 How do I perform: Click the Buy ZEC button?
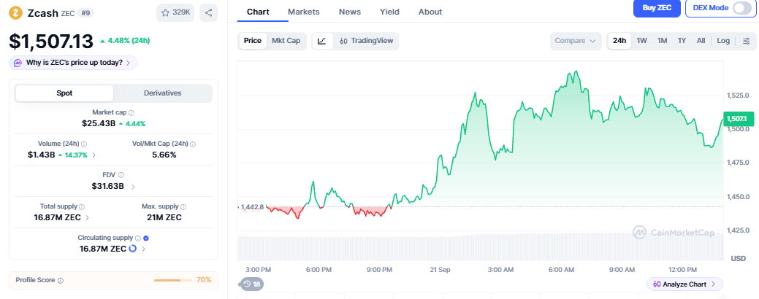coord(657,8)
